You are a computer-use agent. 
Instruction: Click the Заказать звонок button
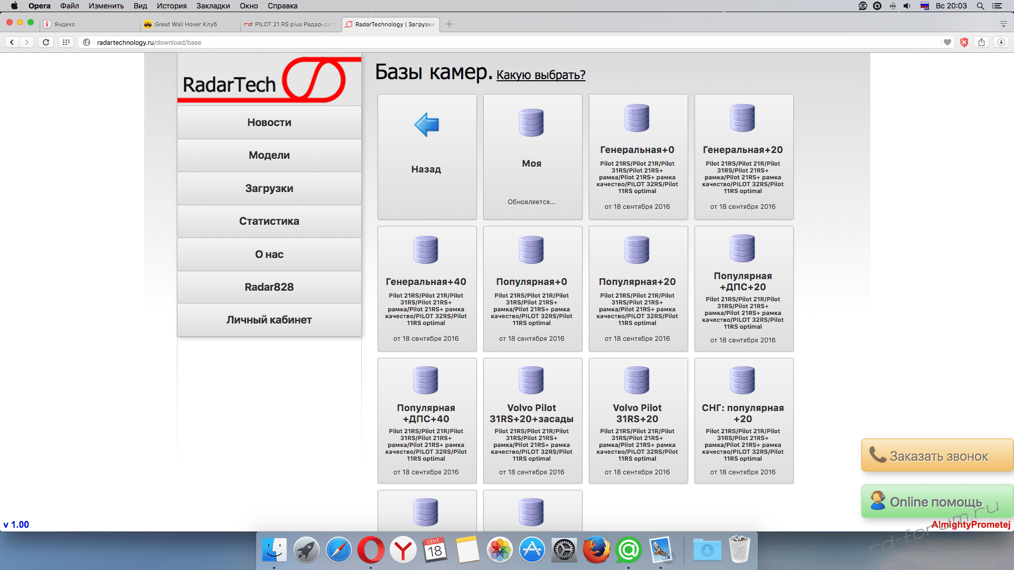coord(937,455)
